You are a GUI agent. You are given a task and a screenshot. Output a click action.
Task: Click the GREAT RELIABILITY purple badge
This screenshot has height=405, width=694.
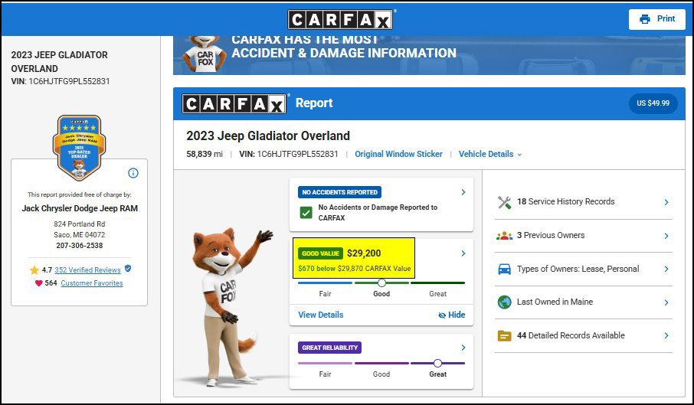(329, 348)
